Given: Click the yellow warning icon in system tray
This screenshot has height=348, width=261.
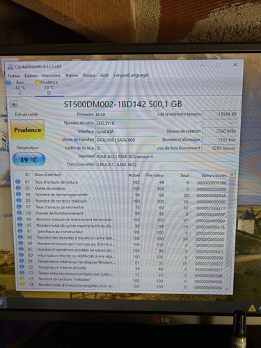Looking at the screenshot, I should 252,308.
